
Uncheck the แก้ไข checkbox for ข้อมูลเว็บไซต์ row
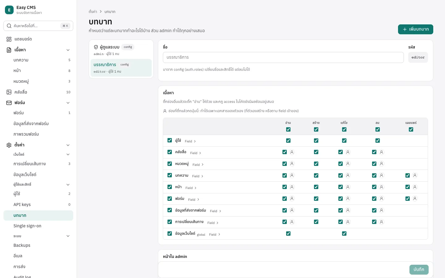click(344, 234)
